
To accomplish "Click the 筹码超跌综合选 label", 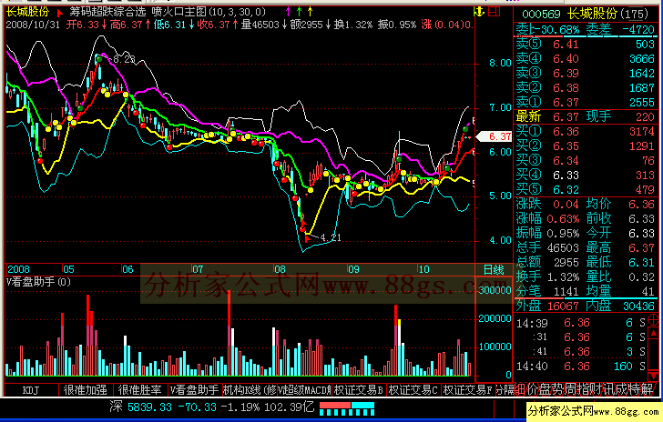I will pyautogui.click(x=107, y=12).
